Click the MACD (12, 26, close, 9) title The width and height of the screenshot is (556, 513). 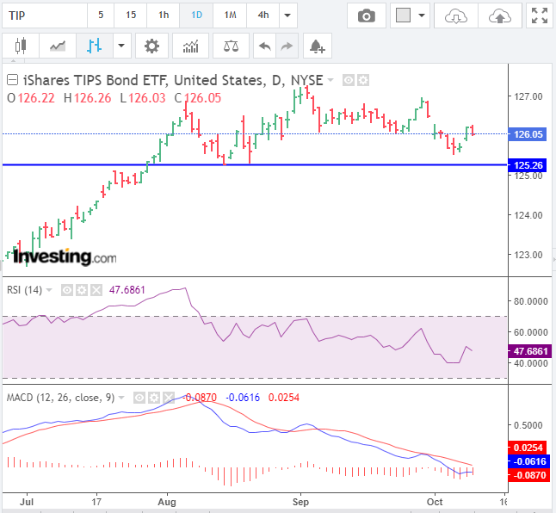60,398
